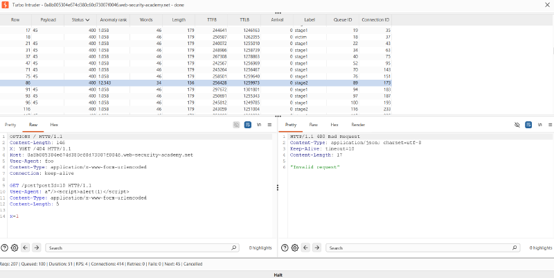554x278 pixels.
Task: Toggle hidden-content eye icon in response panel
Action: (x=517, y=125)
